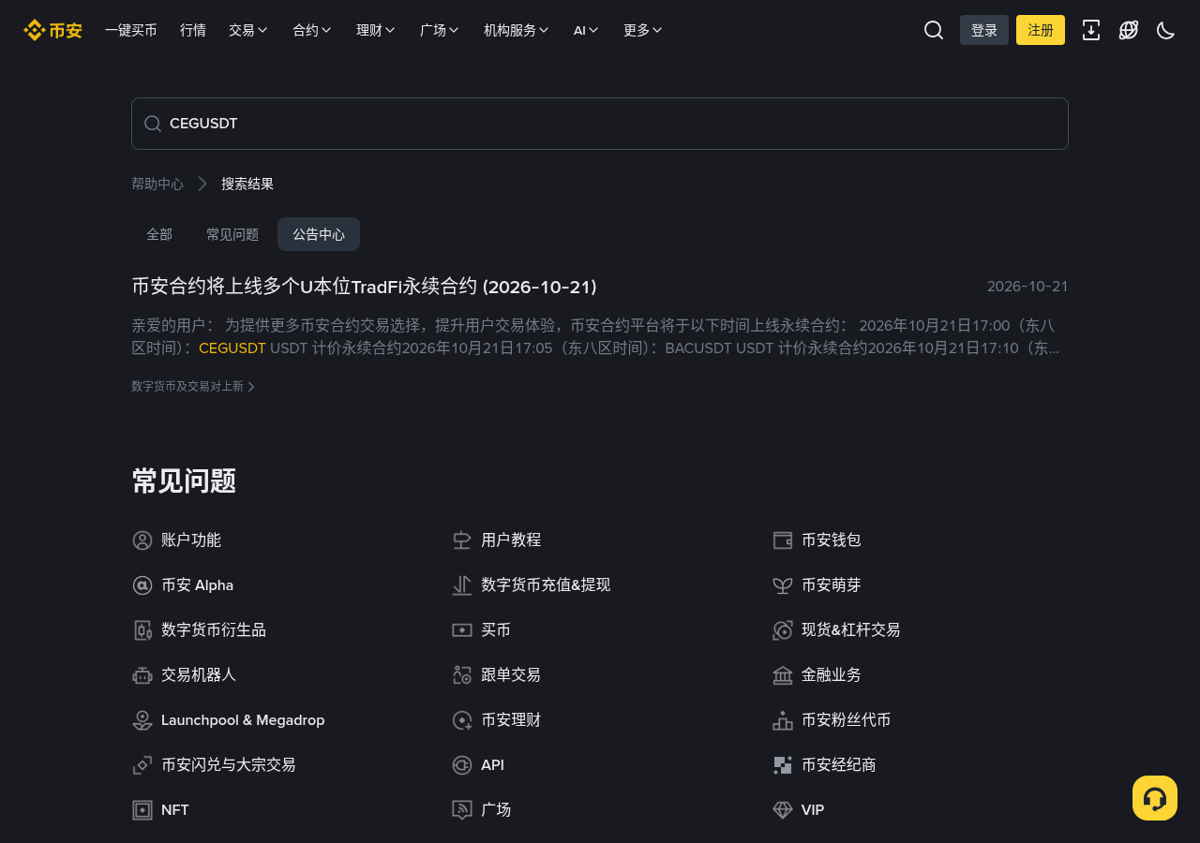1200x843 pixels.
Task: Open the customer support headset chat
Action: click(1155, 798)
